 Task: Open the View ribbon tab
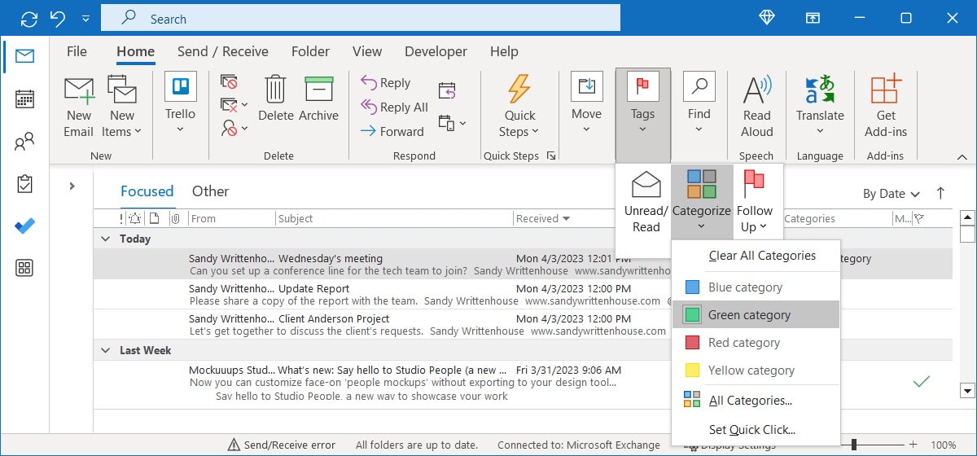(x=367, y=51)
